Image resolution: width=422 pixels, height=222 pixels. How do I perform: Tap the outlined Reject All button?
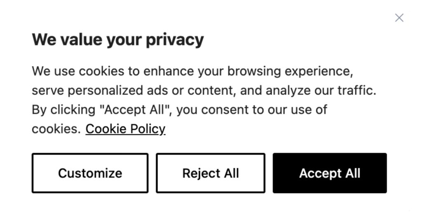point(211,173)
